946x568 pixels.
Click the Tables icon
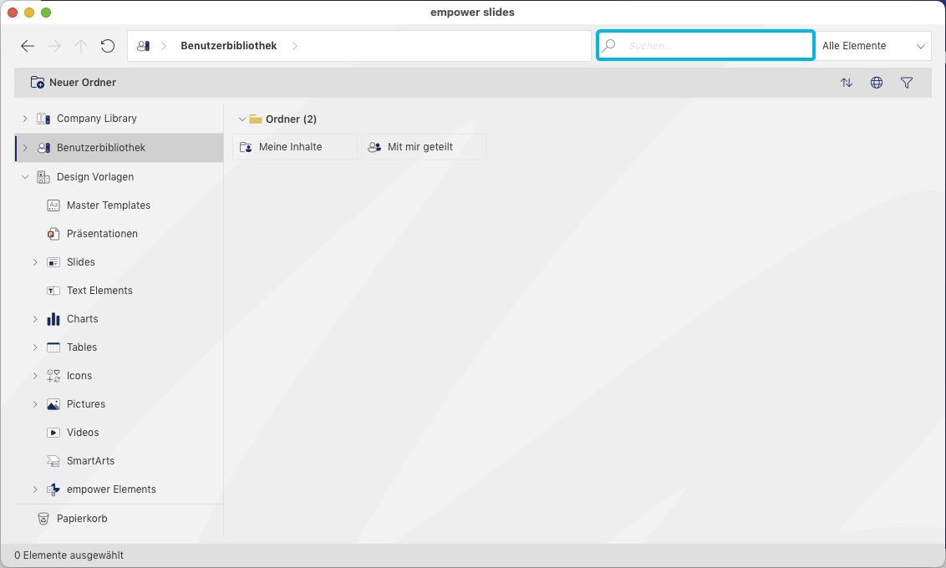tap(53, 347)
